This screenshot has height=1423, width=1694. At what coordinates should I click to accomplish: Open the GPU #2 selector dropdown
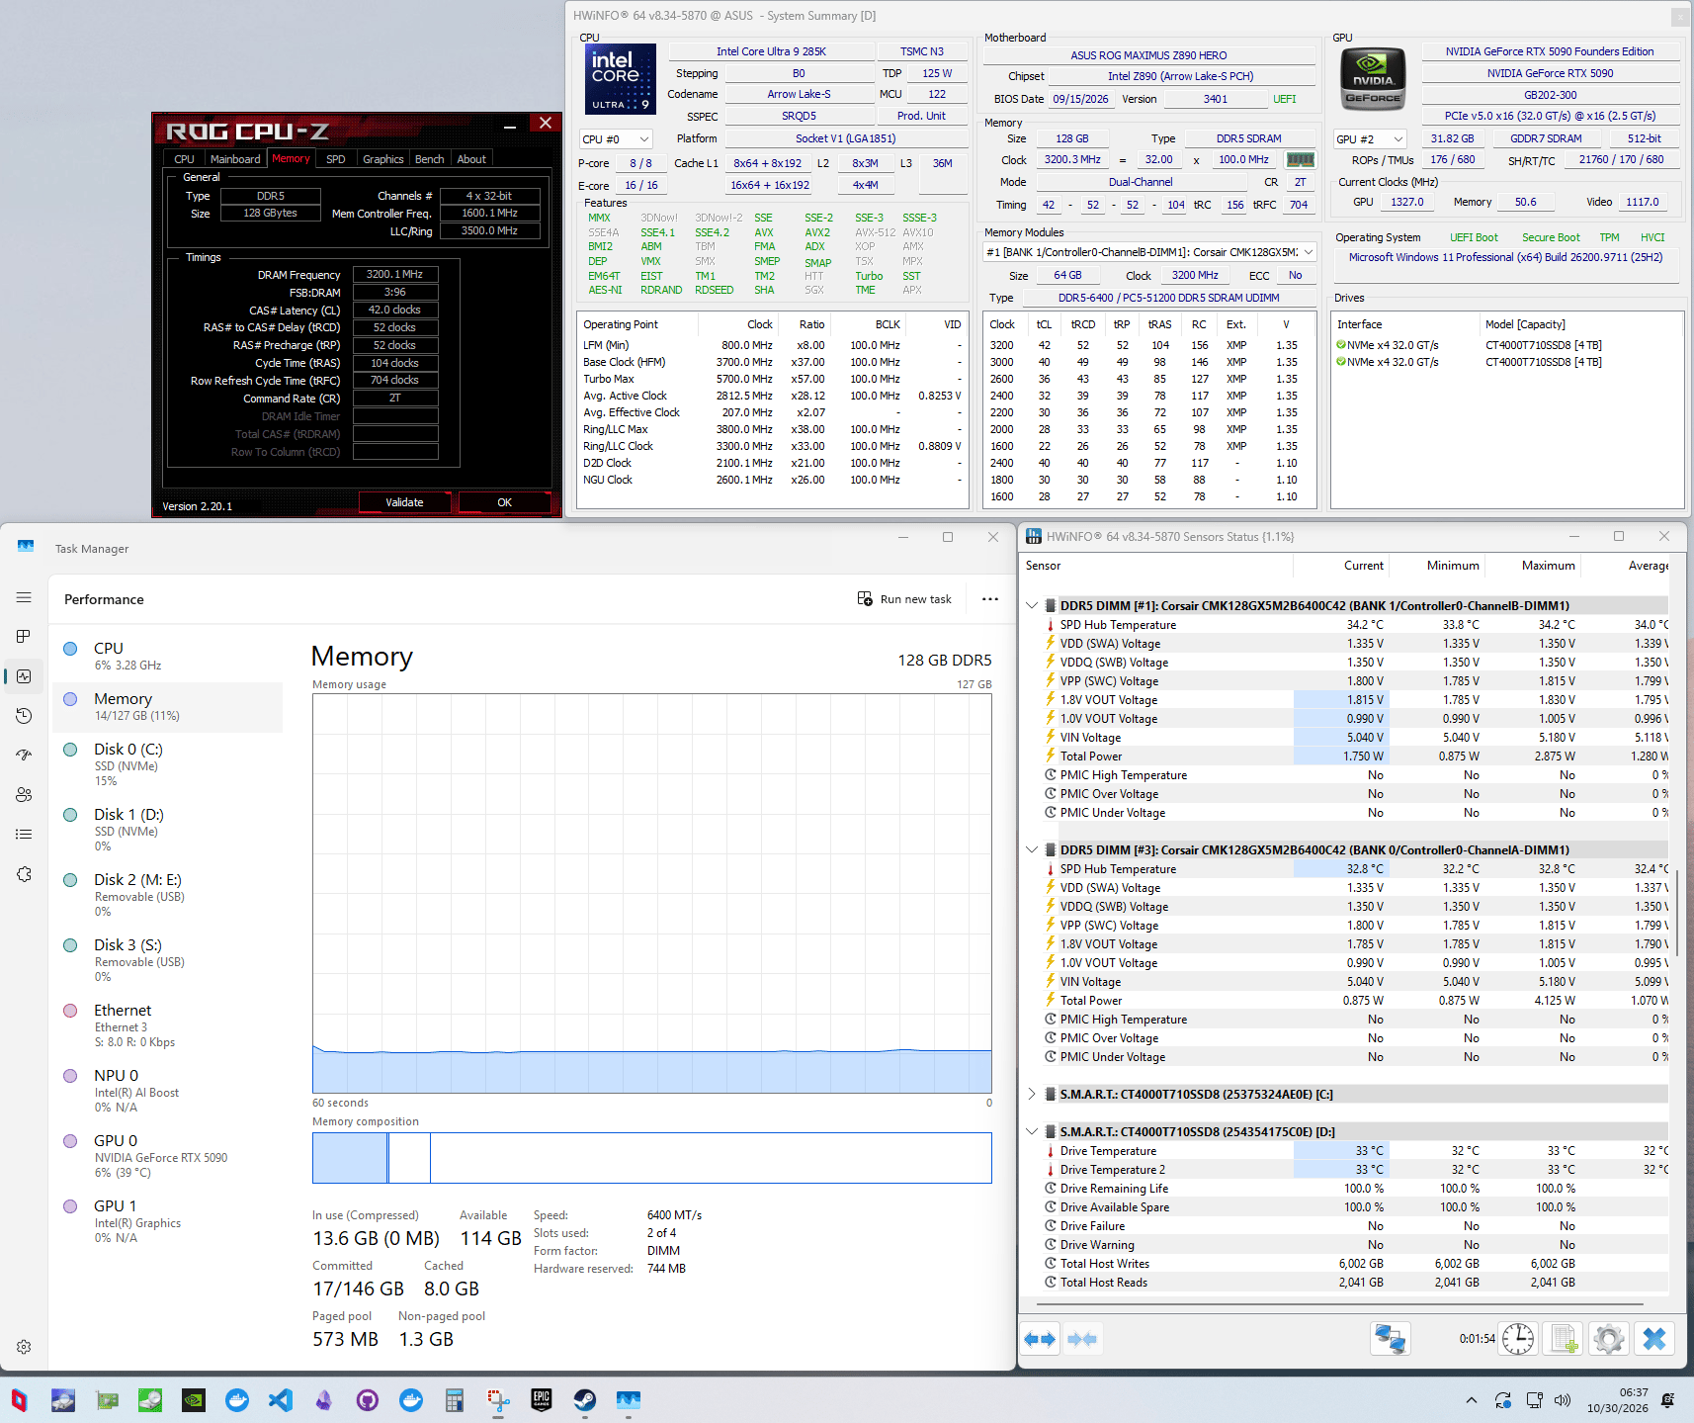click(1370, 139)
